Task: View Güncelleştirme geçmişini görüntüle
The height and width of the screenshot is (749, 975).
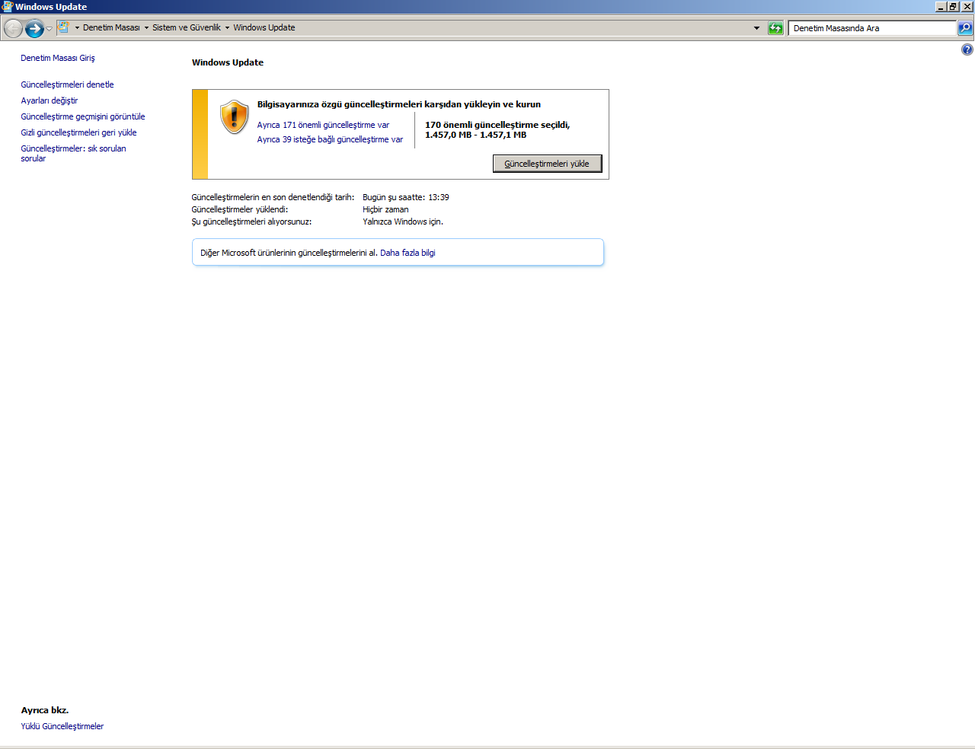Action: pos(83,116)
